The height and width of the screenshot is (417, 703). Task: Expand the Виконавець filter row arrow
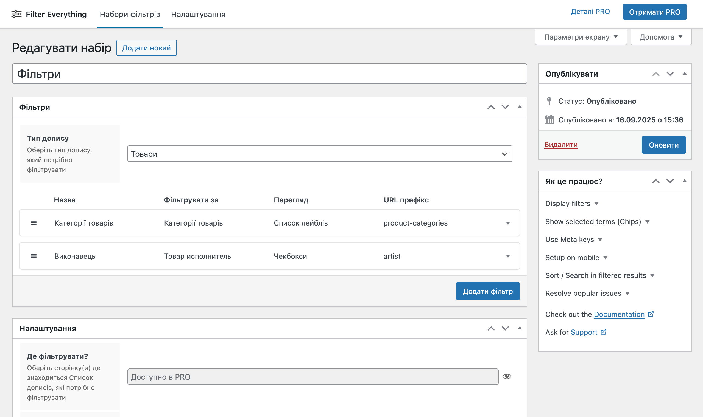tap(508, 256)
